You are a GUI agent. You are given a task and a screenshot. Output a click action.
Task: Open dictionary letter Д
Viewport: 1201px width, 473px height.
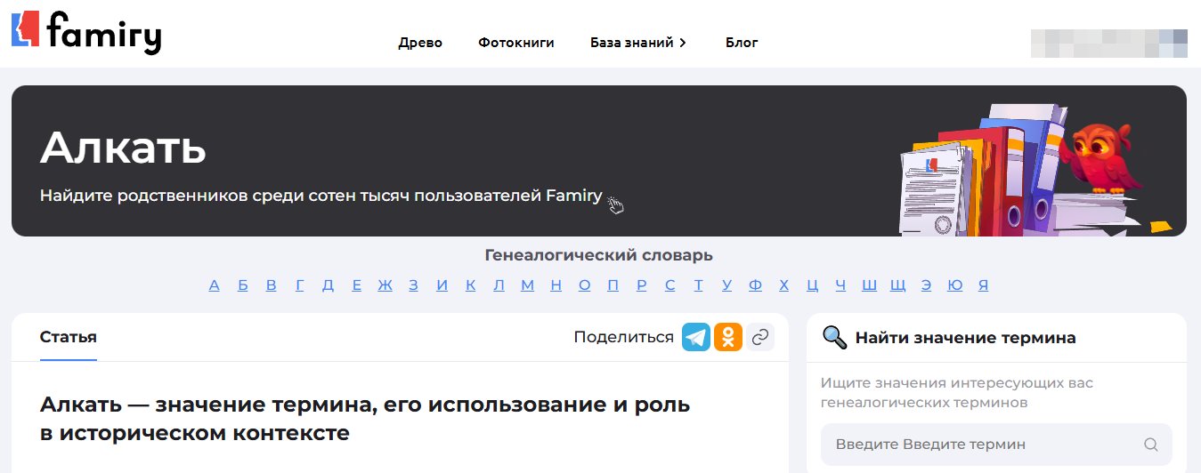(329, 285)
